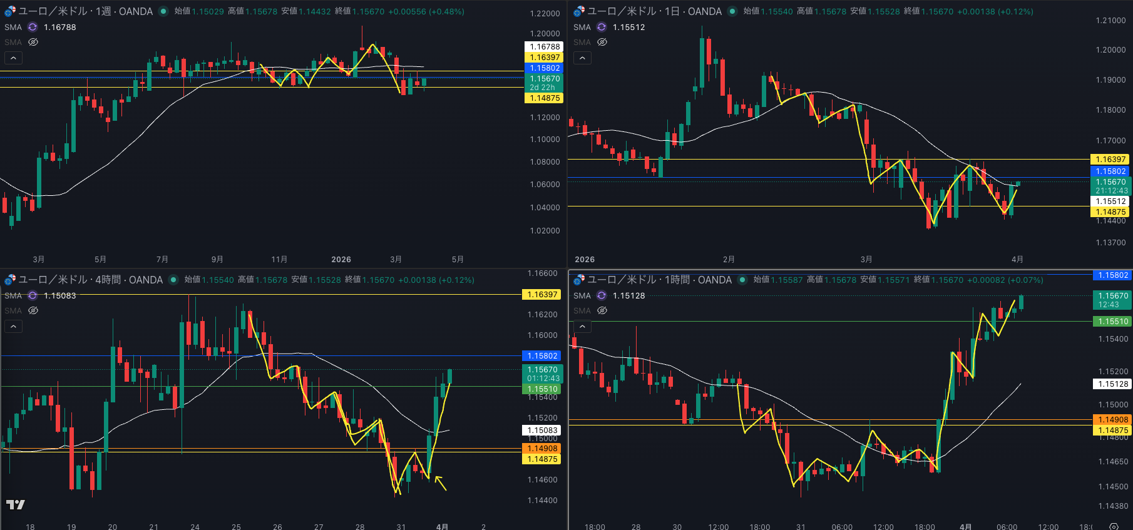Click the orange 1.14908 price label on 1-hour chart

point(1113,419)
